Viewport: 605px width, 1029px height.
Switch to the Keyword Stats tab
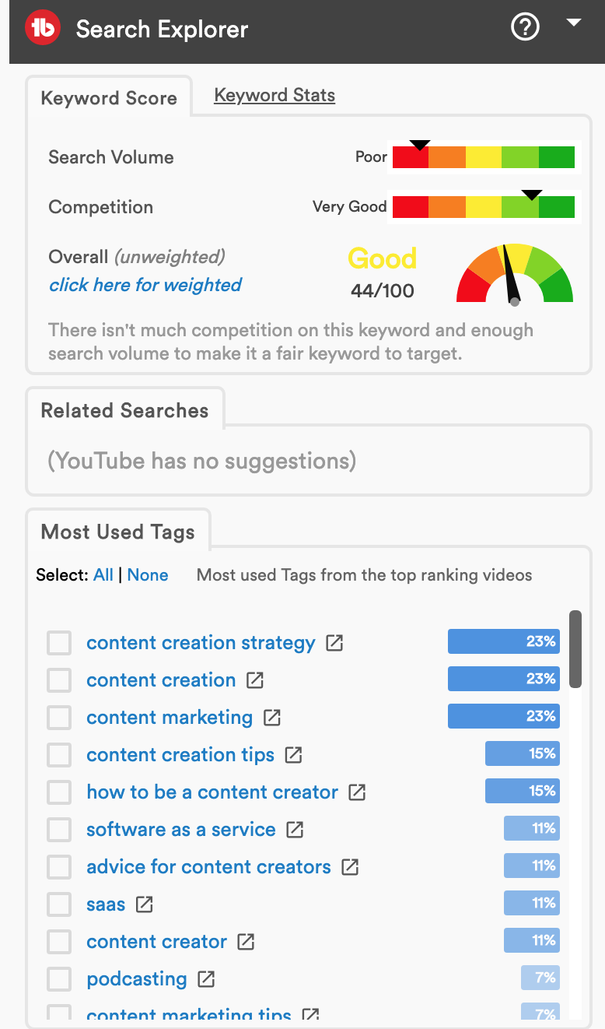[275, 96]
